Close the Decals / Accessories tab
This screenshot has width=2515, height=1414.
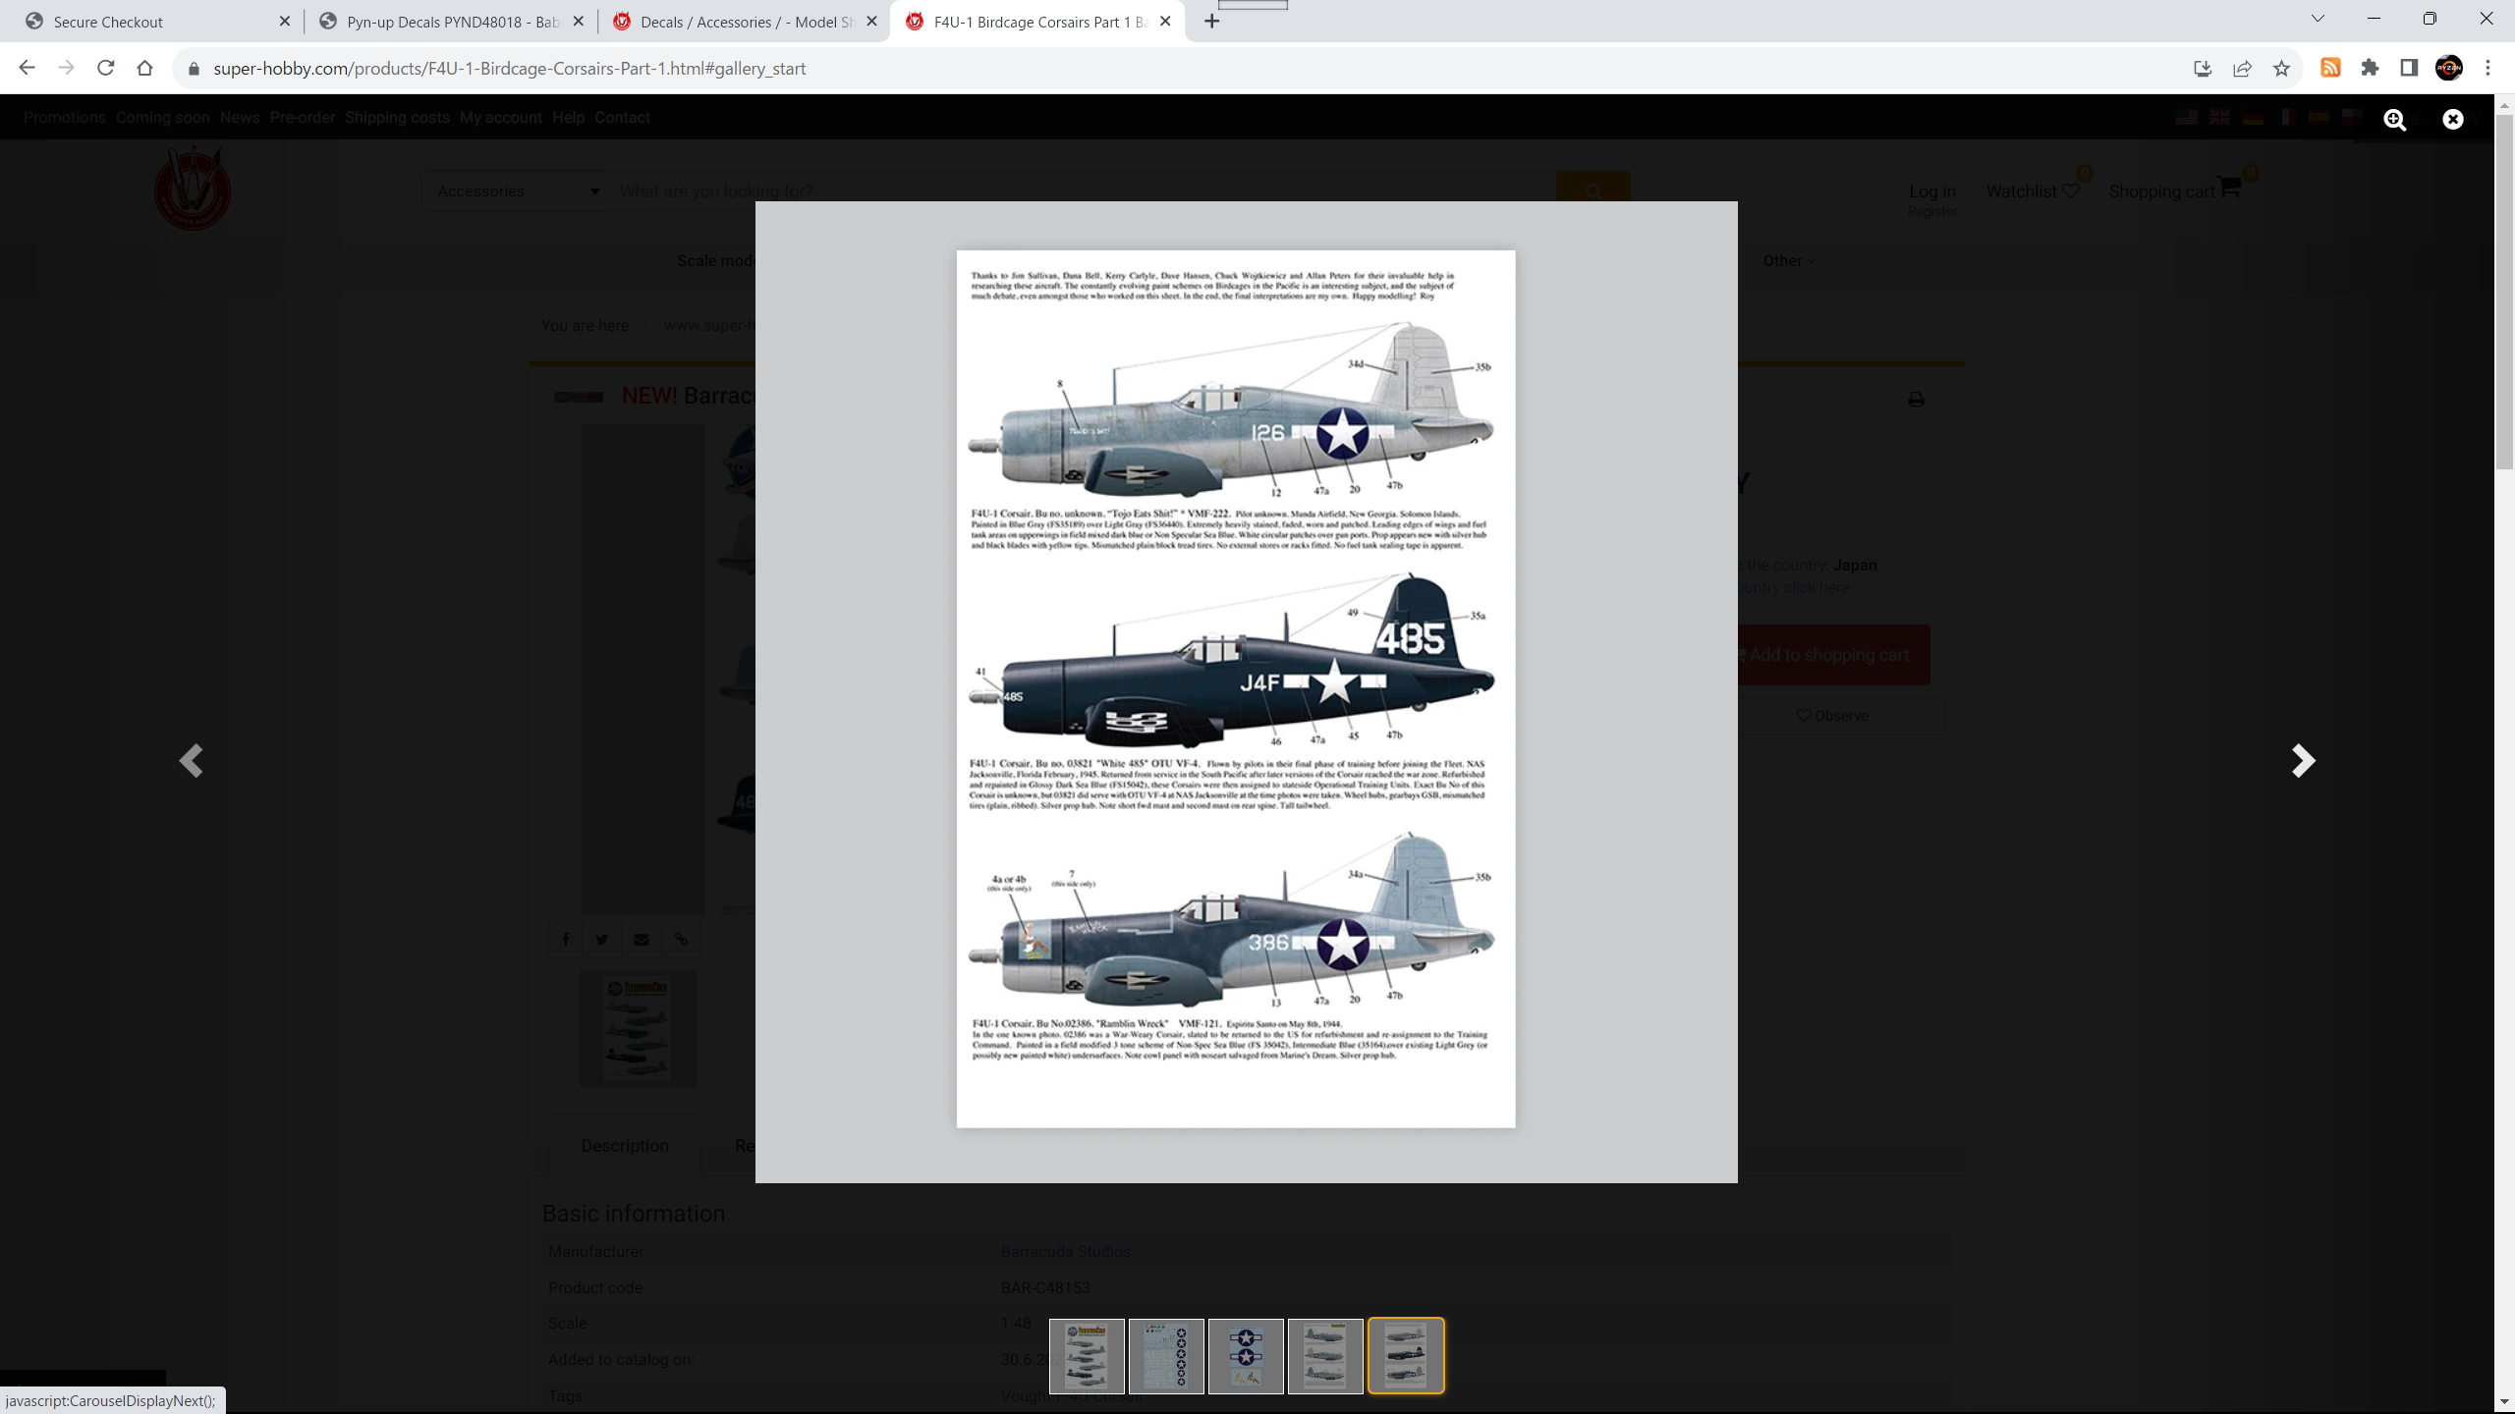click(871, 21)
